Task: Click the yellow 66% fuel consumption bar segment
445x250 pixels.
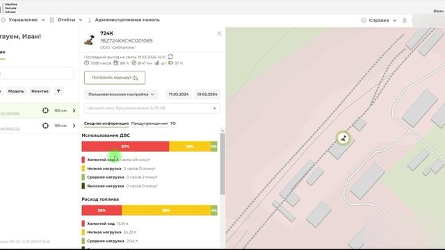Action: click(x=166, y=210)
